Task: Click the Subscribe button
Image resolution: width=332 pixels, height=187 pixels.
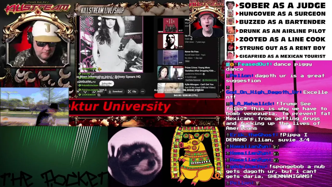Action: coord(107,84)
